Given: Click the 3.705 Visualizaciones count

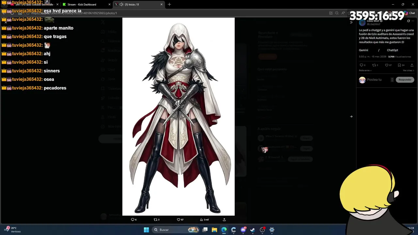Looking at the screenshot, I should tap(399, 57).
